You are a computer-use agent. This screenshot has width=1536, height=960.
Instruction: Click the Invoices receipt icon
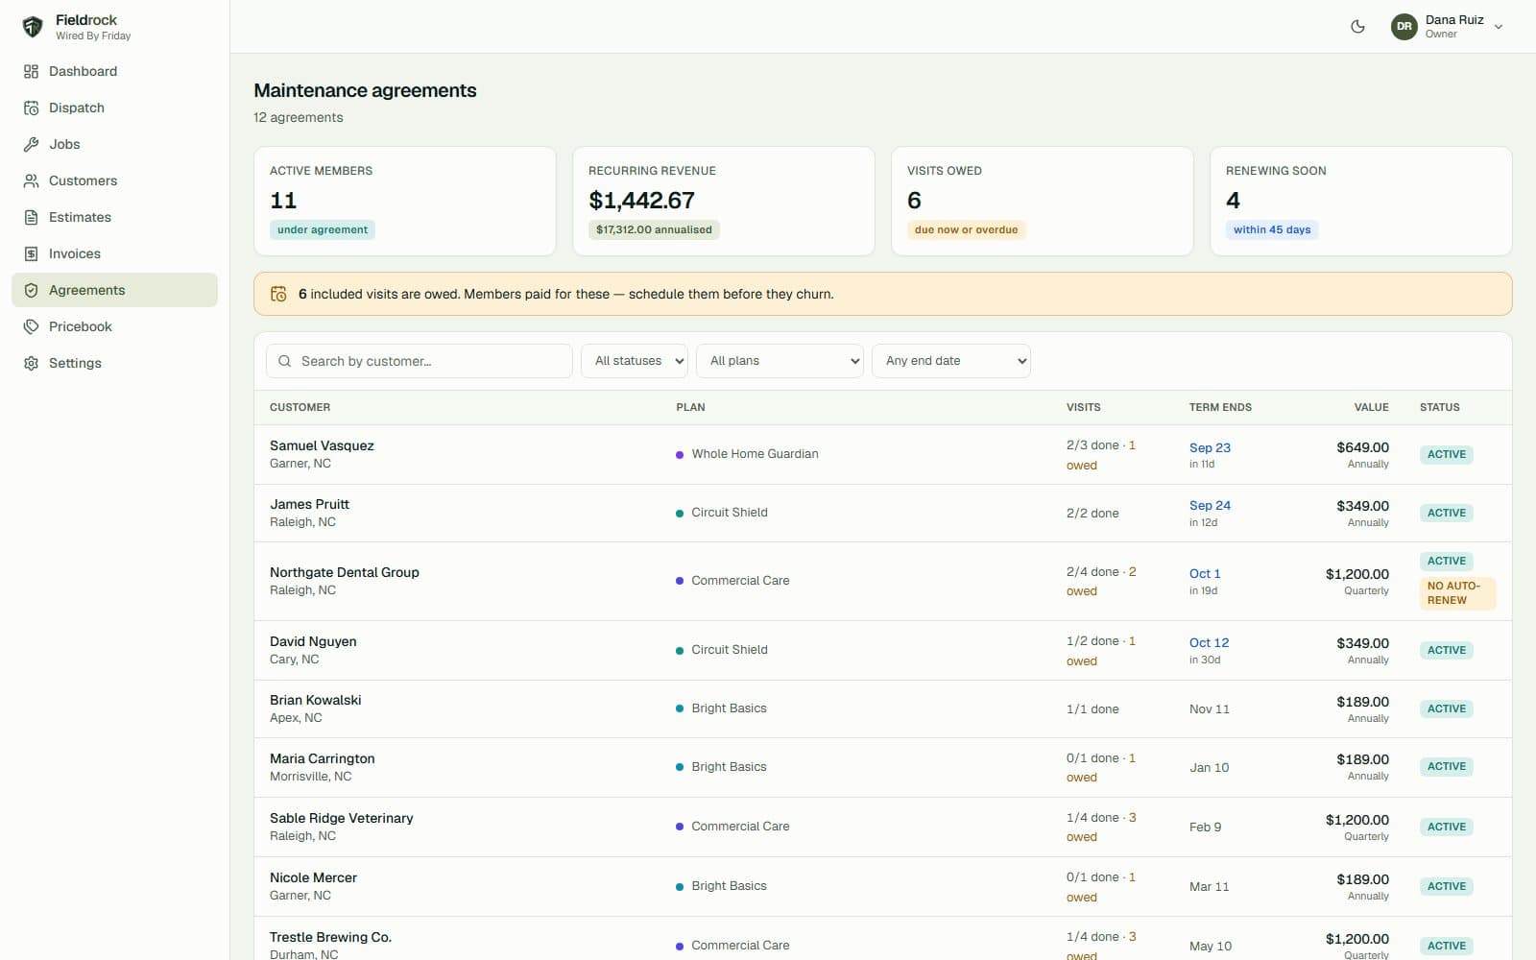pos(31,253)
